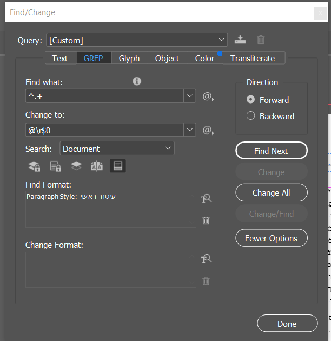Screen dimensions: 331x341
Task: Open special characters menu for Find what
Action: (208, 96)
